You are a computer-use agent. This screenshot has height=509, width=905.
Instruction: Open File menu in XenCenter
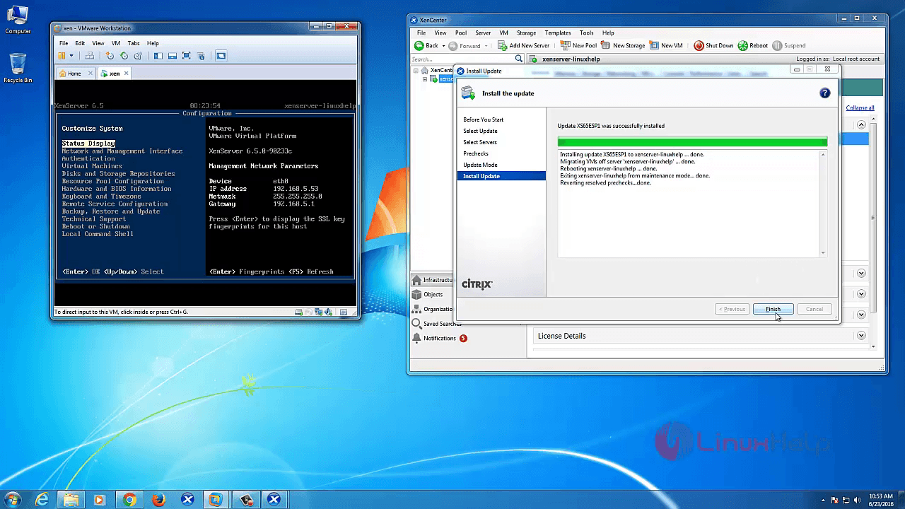(421, 33)
